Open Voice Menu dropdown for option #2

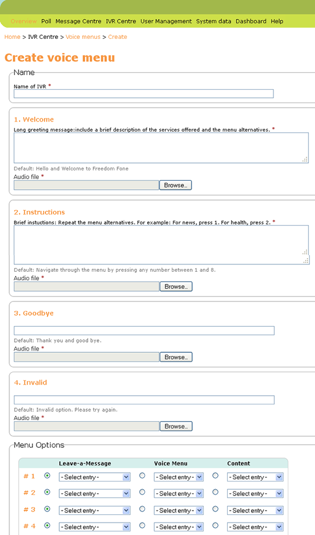pos(178,494)
